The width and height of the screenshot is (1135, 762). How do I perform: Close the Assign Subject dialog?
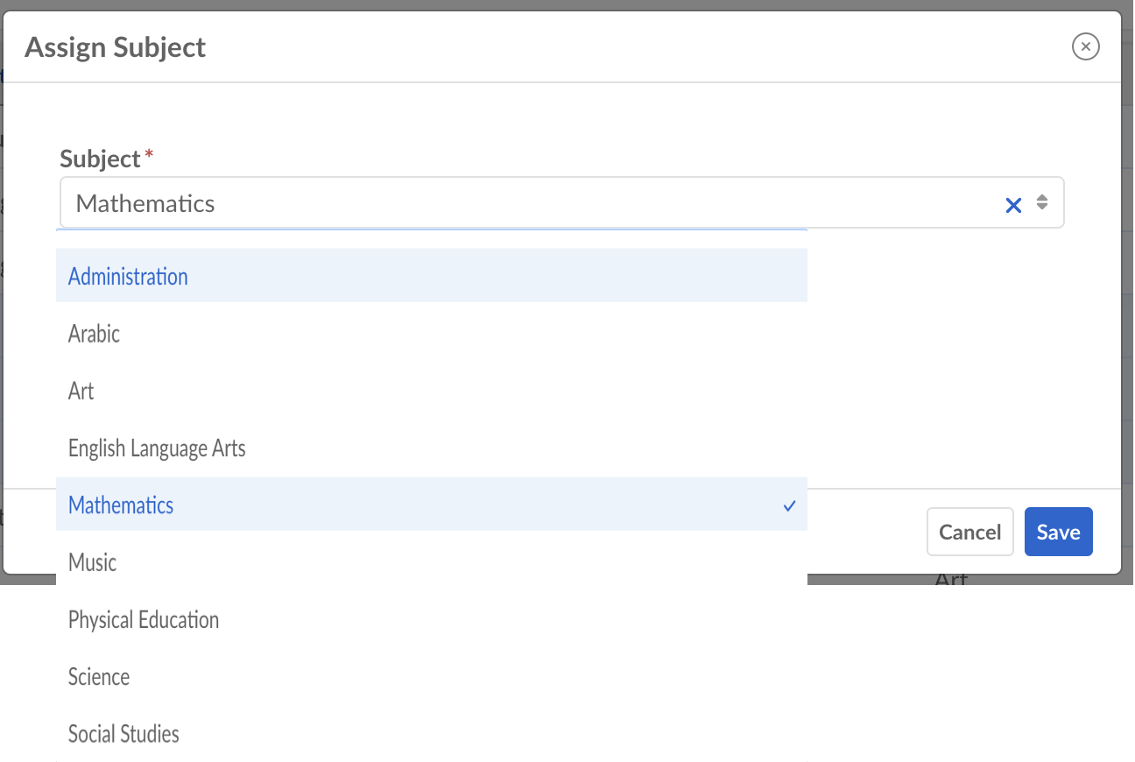click(x=1085, y=46)
